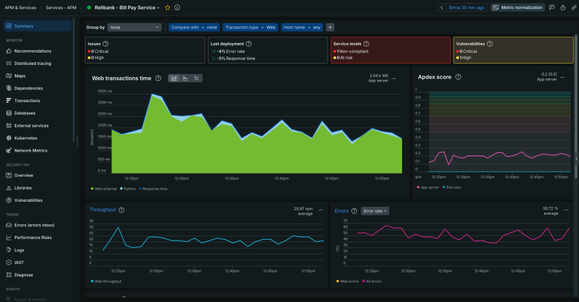
Task: Show help for Errors chart
Action: coord(354,211)
